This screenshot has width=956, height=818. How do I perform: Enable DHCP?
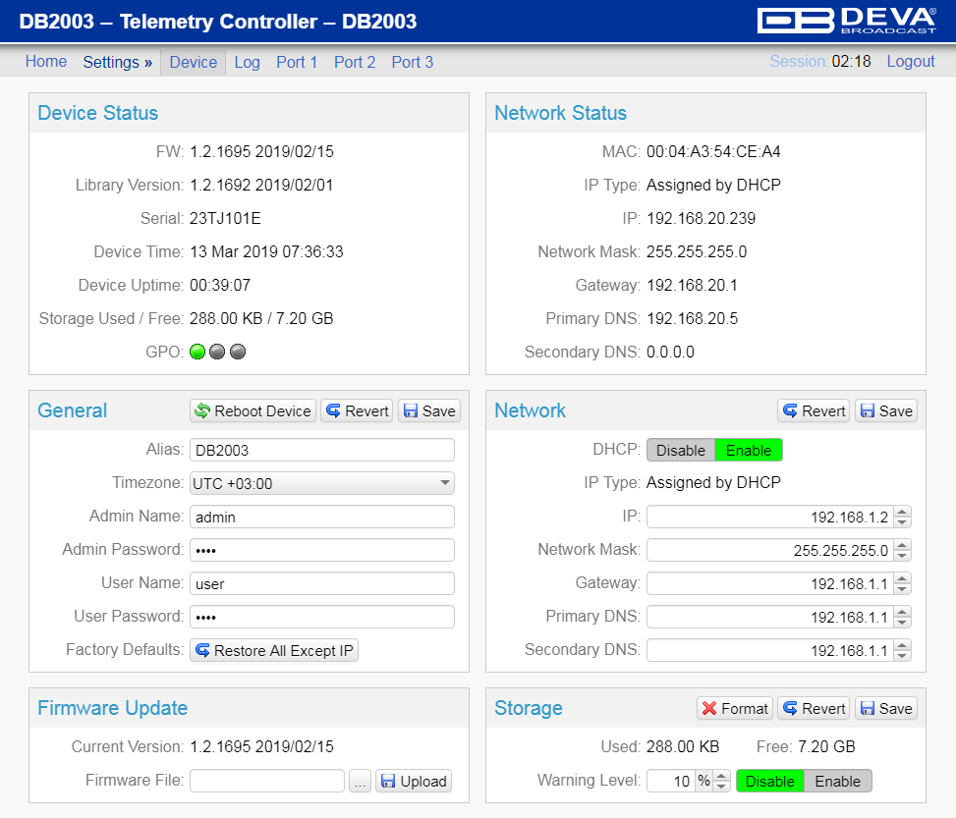coord(748,451)
